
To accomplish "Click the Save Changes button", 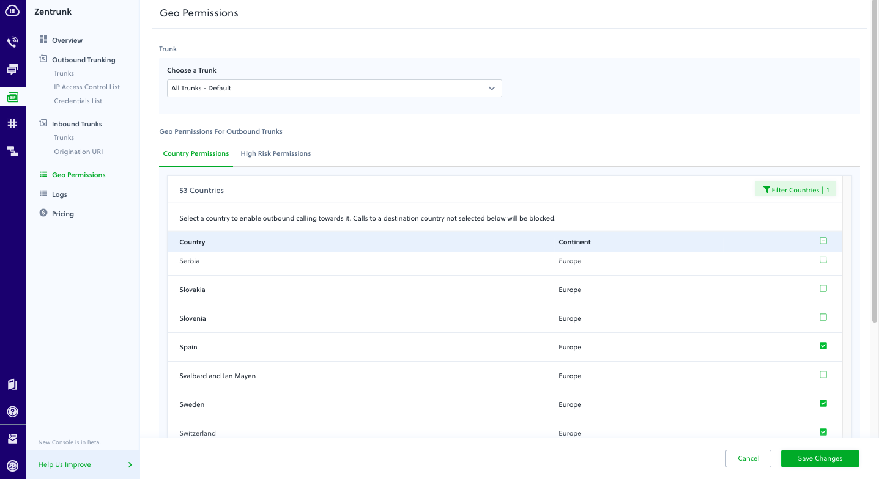I will (820, 458).
